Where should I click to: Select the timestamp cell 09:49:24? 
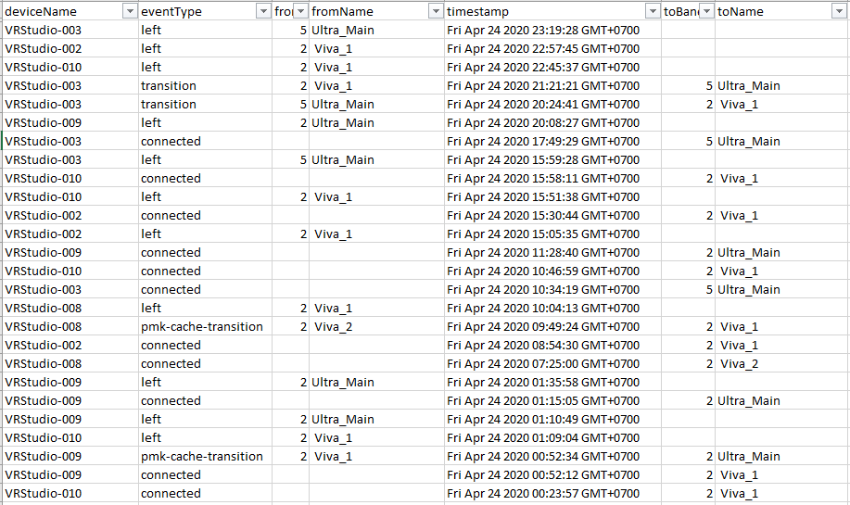pyautogui.click(x=552, y=327)
